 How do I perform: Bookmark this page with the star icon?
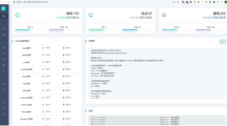[178, 2]
